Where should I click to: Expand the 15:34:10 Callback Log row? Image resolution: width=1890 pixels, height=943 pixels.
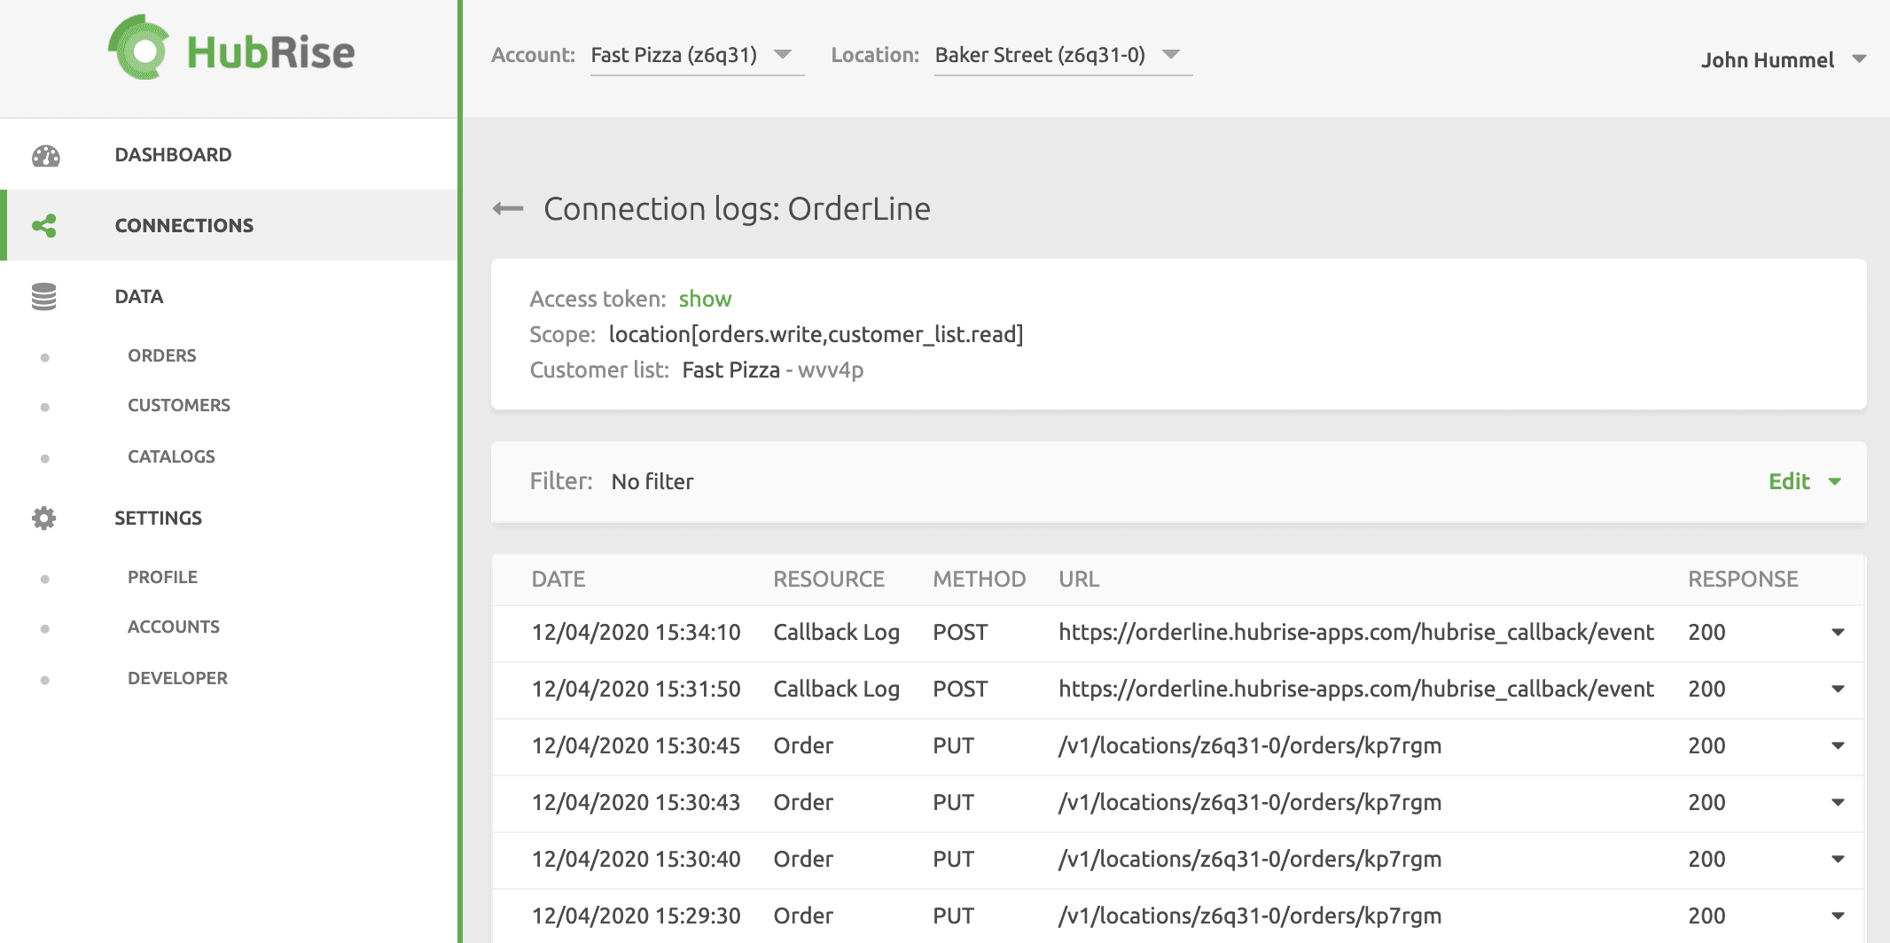(1836, 633)
